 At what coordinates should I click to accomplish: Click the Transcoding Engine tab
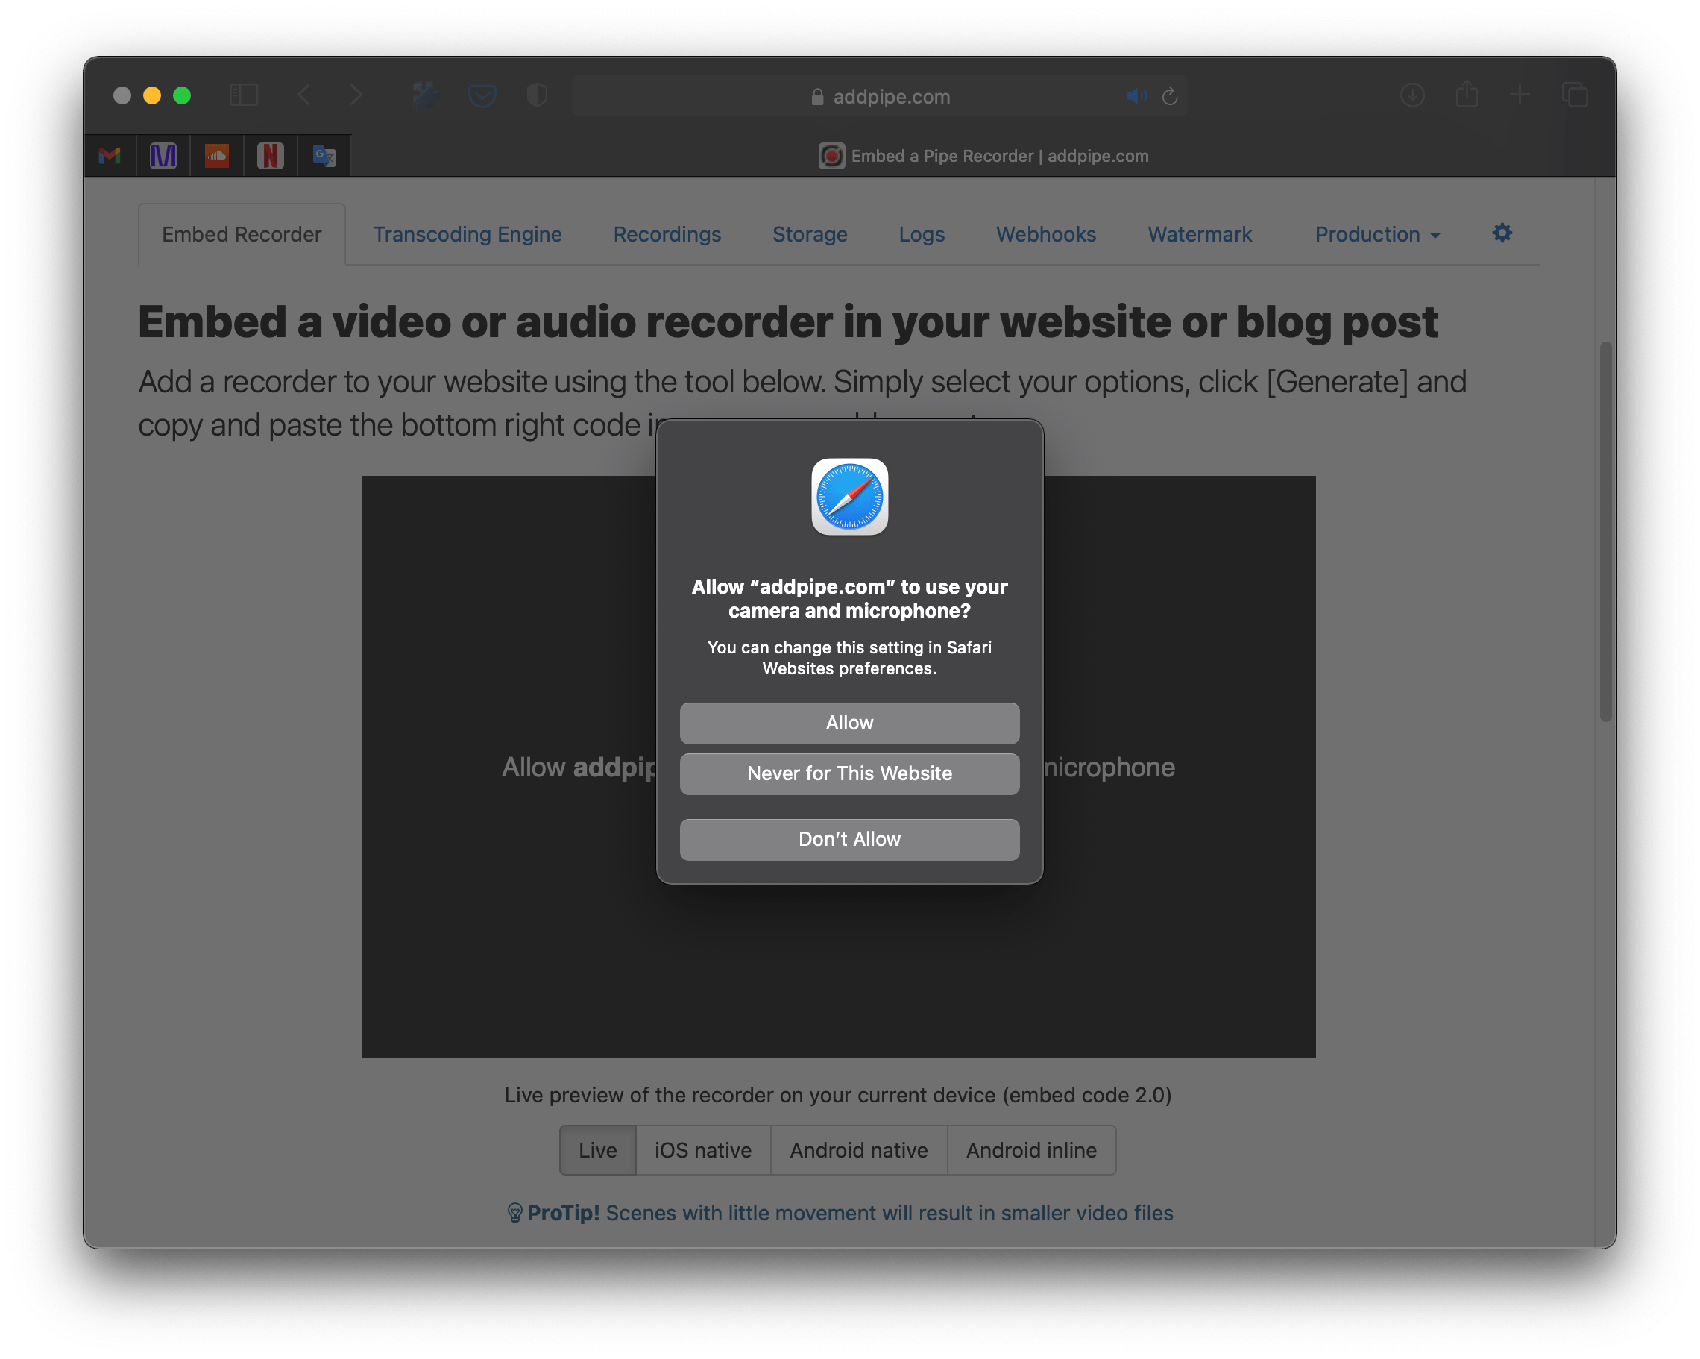click(467, 233)
